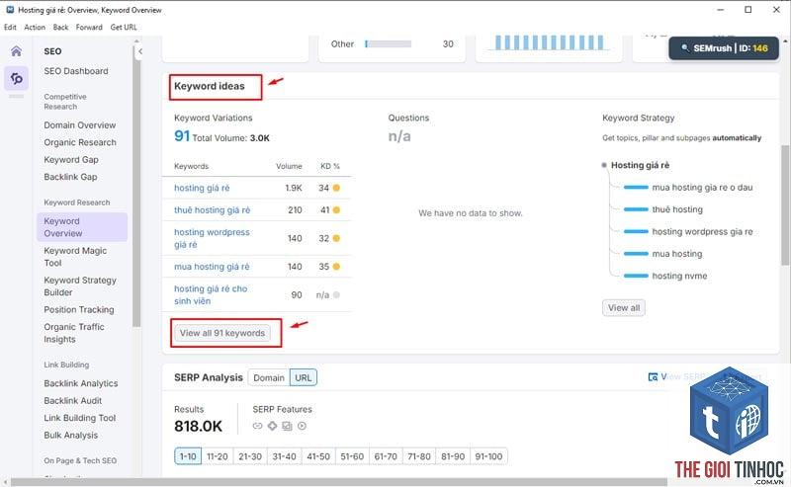791x487 pixels.
Task: Switch SERP Analysis to Domain
Action: pos(269,377)
